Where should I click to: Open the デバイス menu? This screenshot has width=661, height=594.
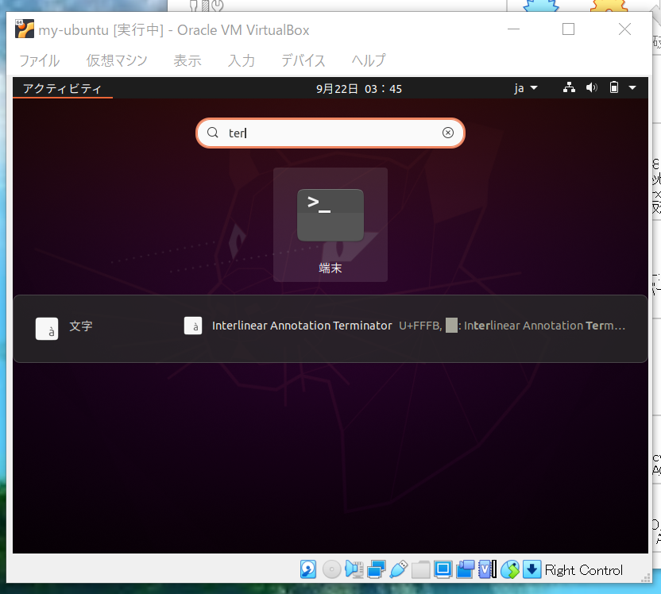point(303,60)
